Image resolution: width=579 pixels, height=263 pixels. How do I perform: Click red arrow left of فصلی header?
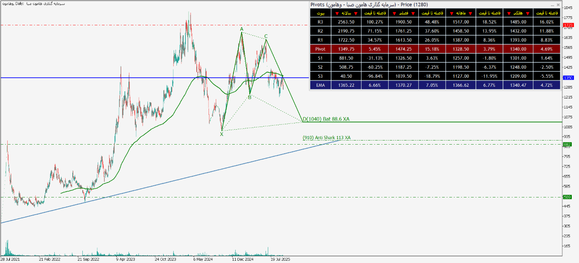[x=394, y=13]
